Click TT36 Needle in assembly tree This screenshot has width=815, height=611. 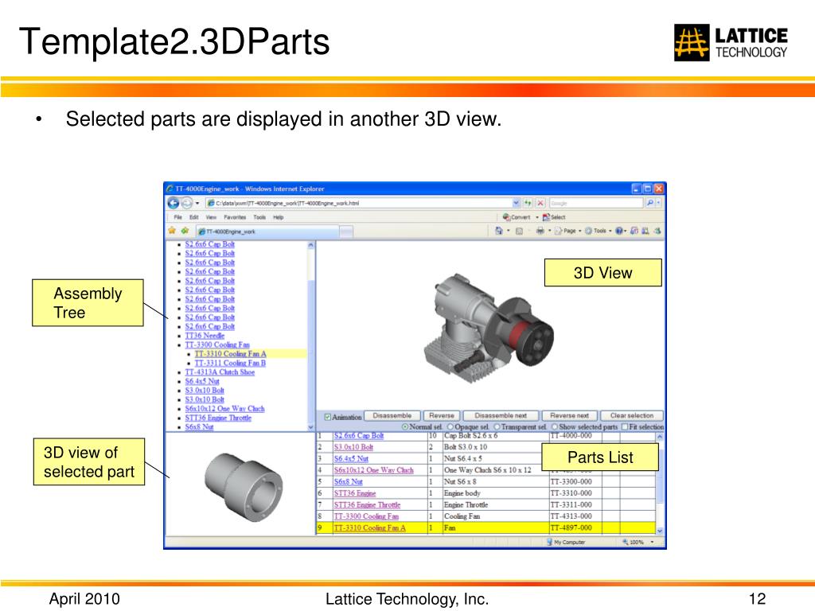(x=205, y=336)
